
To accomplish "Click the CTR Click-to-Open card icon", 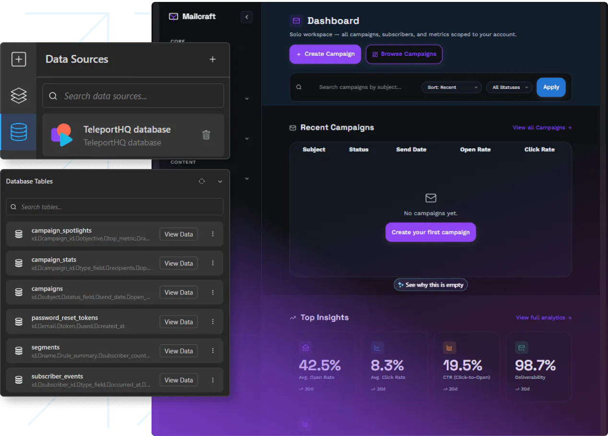I will pyautogui.click(x=450, y=348).
